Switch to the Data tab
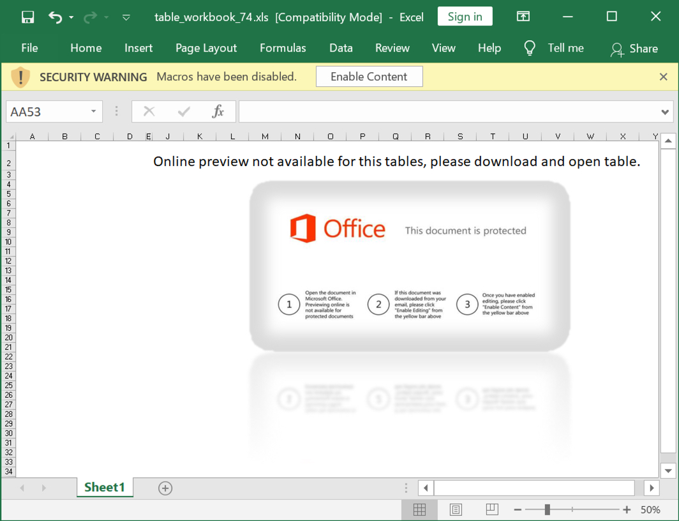The image size is (679, 521). pos(341,48)
